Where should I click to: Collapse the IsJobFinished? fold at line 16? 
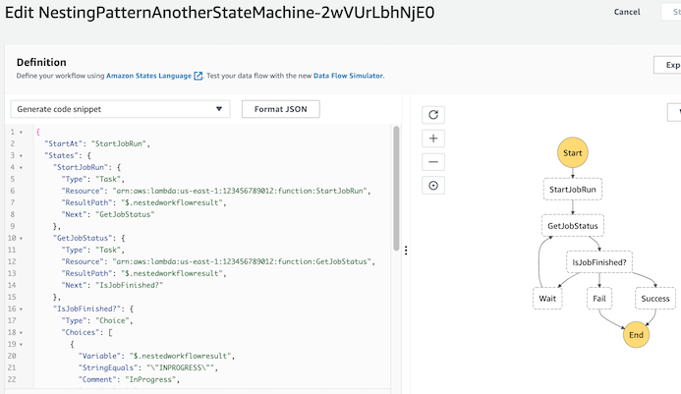point(21,309)
